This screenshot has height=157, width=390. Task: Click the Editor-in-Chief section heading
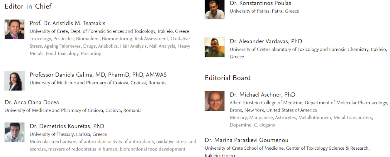pos(28,6)
